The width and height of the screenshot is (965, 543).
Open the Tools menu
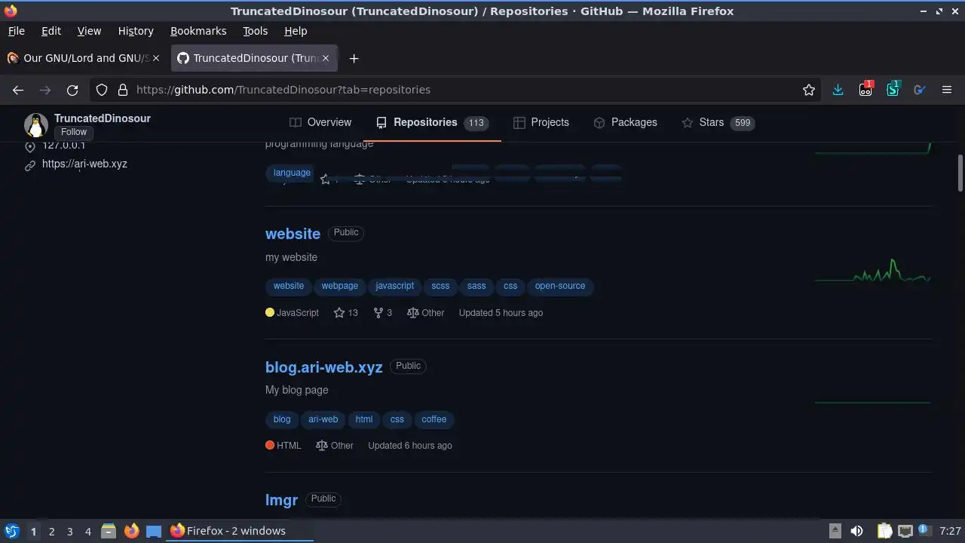[255, 31]
